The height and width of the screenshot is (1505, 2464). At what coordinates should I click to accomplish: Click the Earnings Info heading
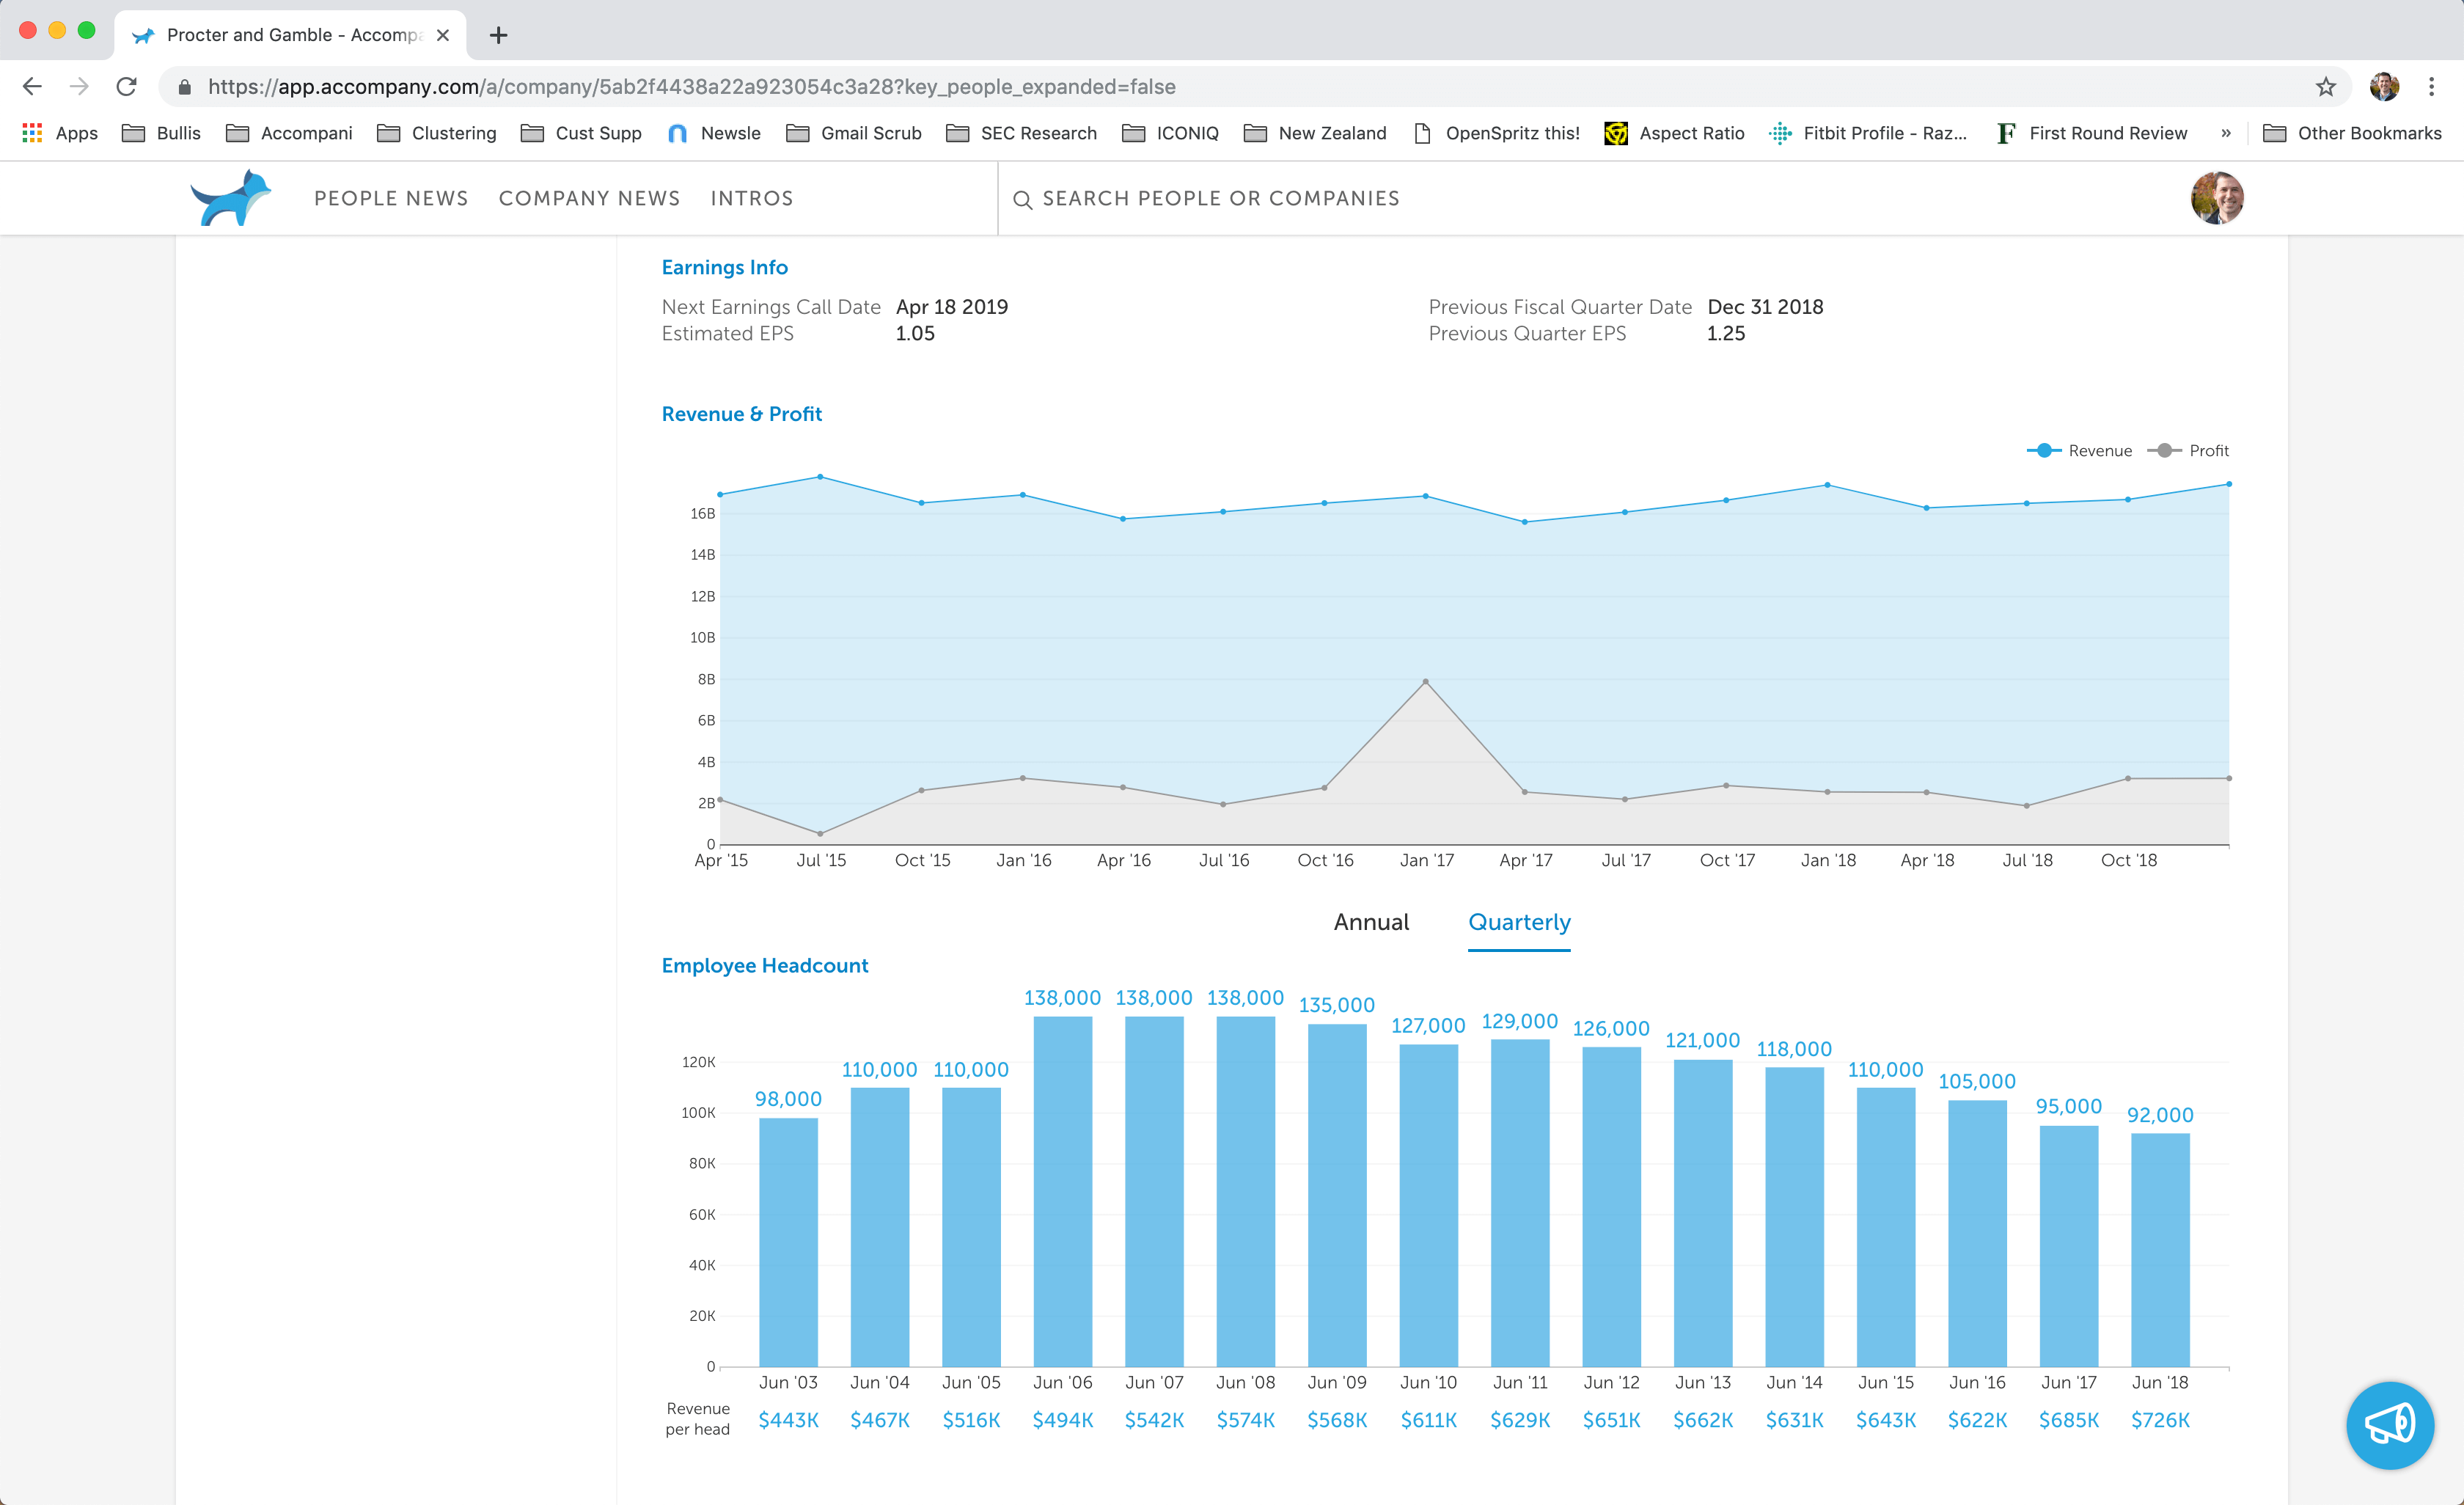click(725, 267)
